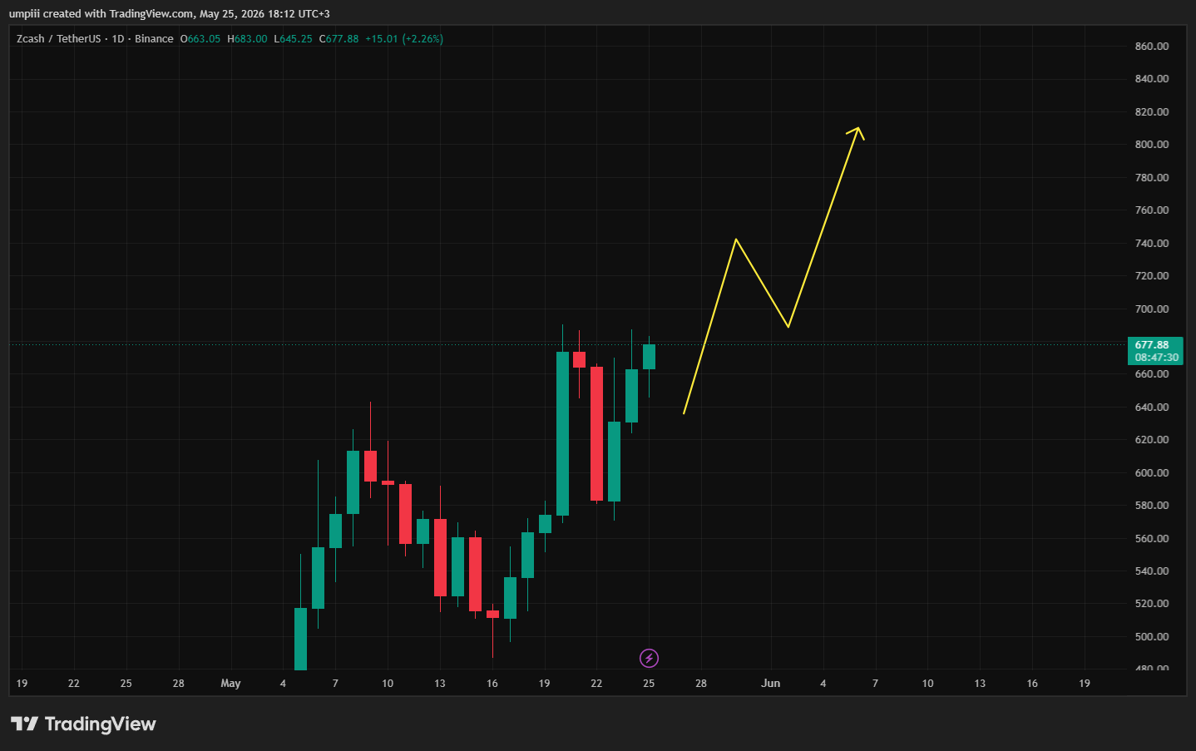The width and height of the screenshot is (1196, 751).
Task: Click the date label 4 right after Jun
Action: point(823,684)
